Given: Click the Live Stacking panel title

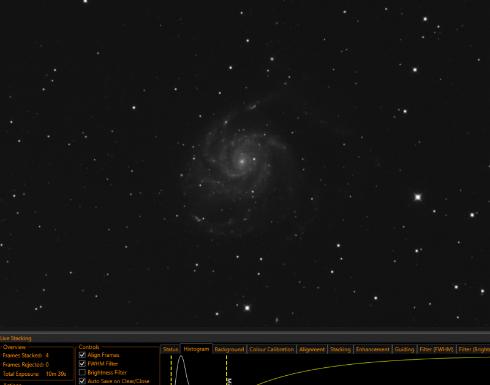Looking at the screenshot, I should click(16, 338).
